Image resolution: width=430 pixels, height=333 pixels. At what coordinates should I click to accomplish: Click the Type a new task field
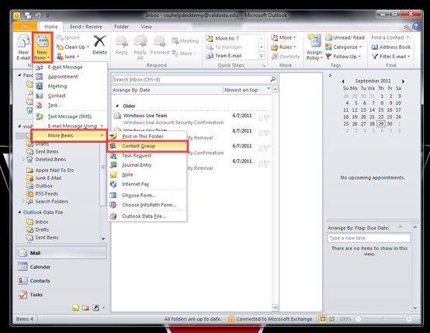(369, 238)
